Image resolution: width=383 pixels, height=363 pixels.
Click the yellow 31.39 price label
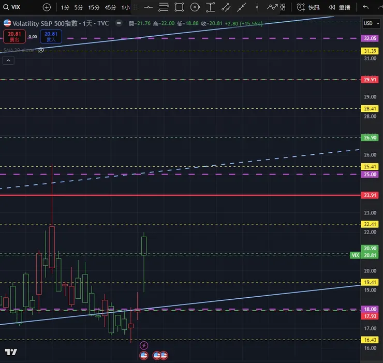click(x=370, y=51)
